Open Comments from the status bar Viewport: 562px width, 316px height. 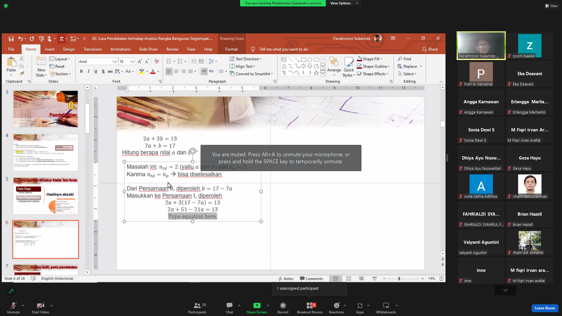click(x=311, y=279)
